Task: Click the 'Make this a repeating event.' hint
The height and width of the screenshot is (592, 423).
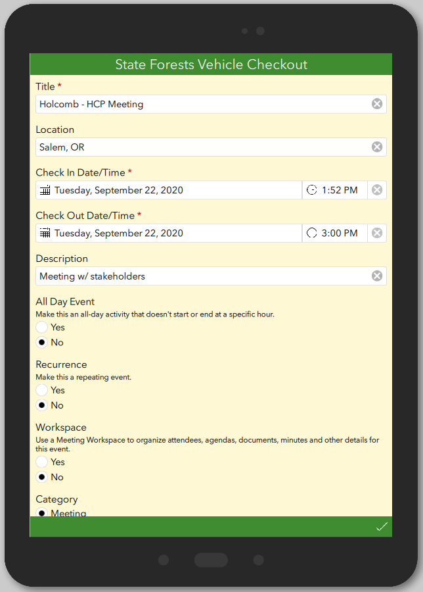Action: point(83,377)
